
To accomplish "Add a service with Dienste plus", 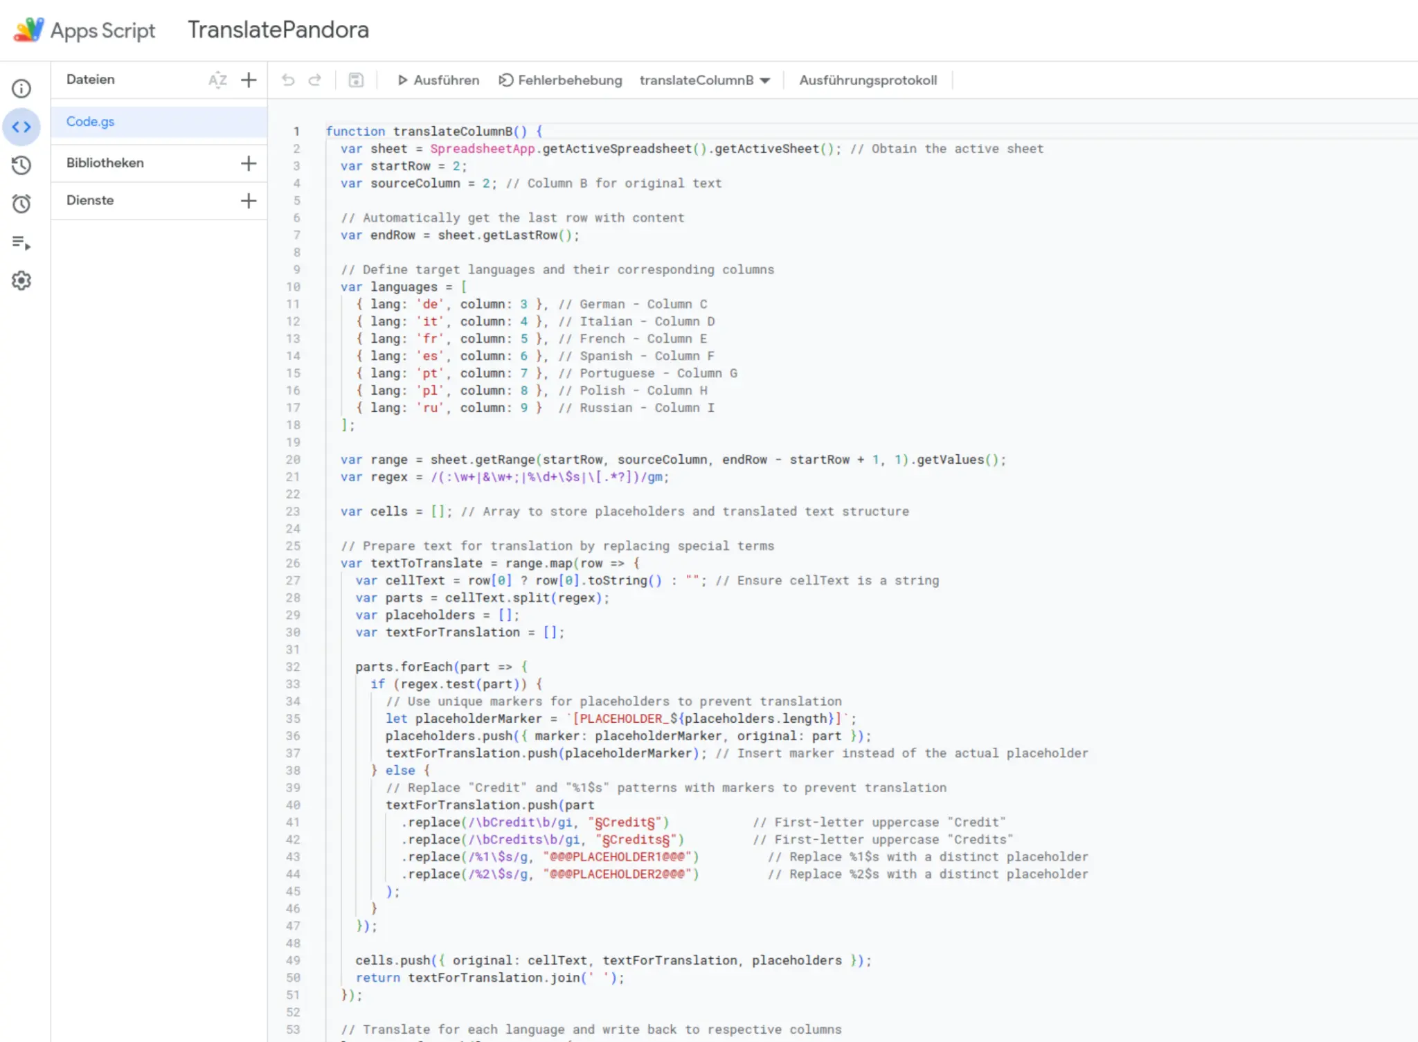I will (x=249, y=201).
